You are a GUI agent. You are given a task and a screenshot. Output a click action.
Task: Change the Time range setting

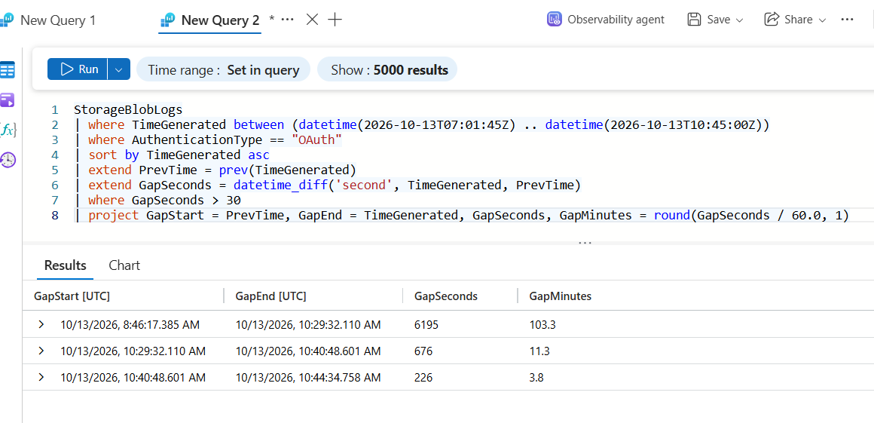click(224, 70)
